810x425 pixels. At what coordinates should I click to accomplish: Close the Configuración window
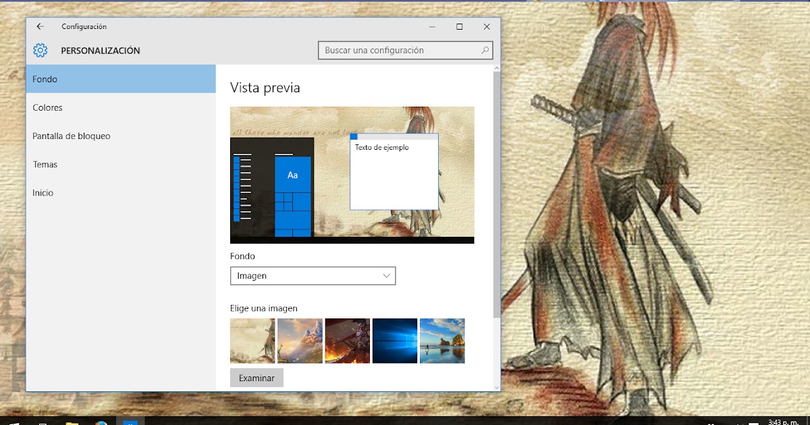pos(487,27)
